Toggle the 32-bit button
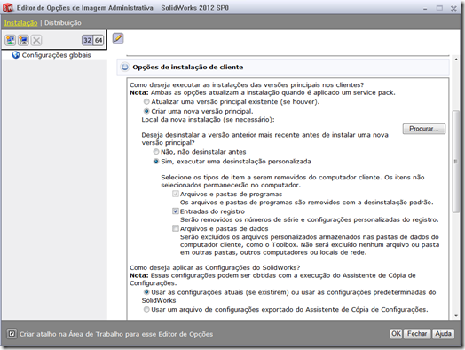Screen dimensions: 465x350 click(x=87, y=40)
